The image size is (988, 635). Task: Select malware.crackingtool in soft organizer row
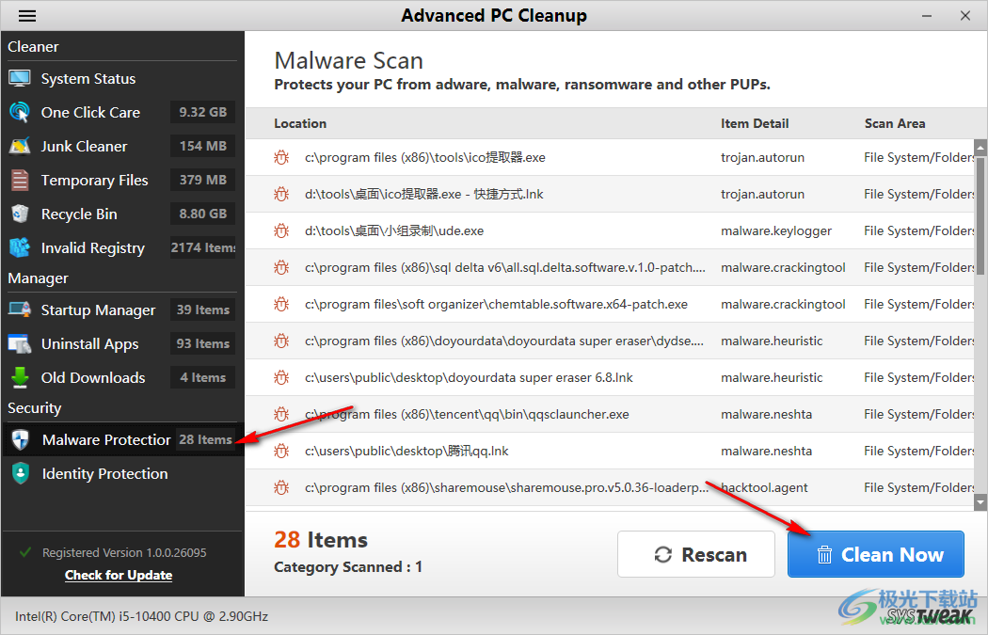[x=783, y=304]
